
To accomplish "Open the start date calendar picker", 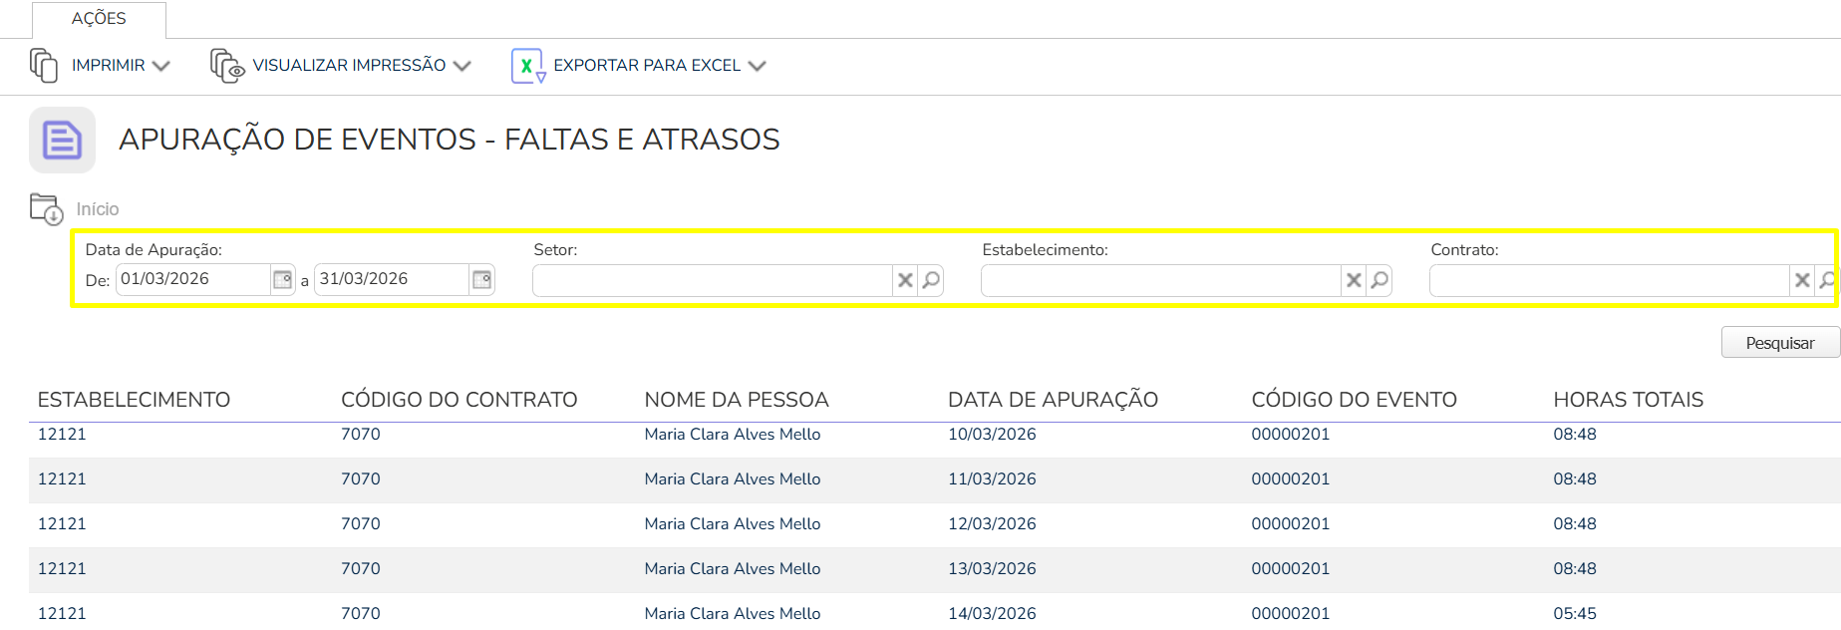I will click(283, 280).
